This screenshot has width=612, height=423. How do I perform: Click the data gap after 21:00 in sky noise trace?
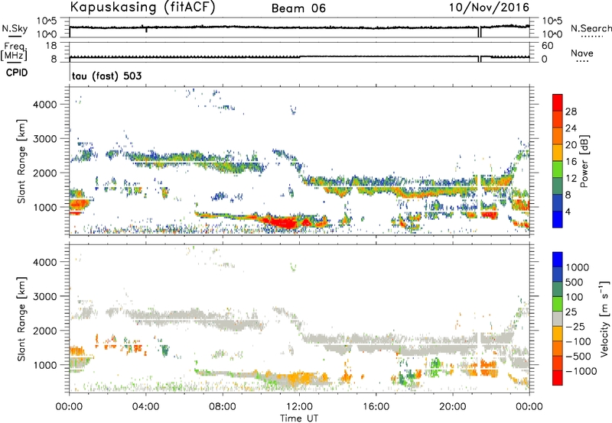(x=480, y=32)
